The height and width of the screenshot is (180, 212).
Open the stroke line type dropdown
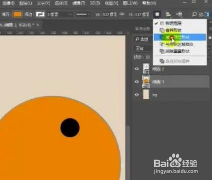(x=83, y=14)
